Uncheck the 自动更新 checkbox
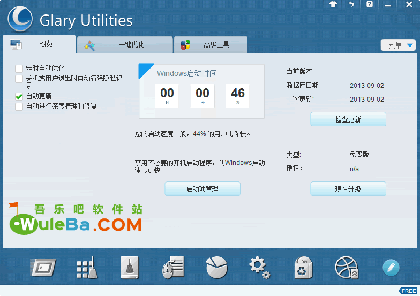Image resolution: width=420 pixels, height=296 pixels. [19, 96]
